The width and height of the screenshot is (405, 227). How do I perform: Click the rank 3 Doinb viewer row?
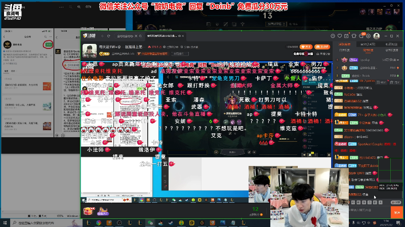[368, 76]
